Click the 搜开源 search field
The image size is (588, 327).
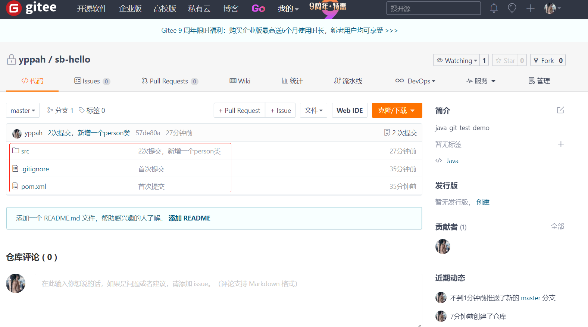433,8
